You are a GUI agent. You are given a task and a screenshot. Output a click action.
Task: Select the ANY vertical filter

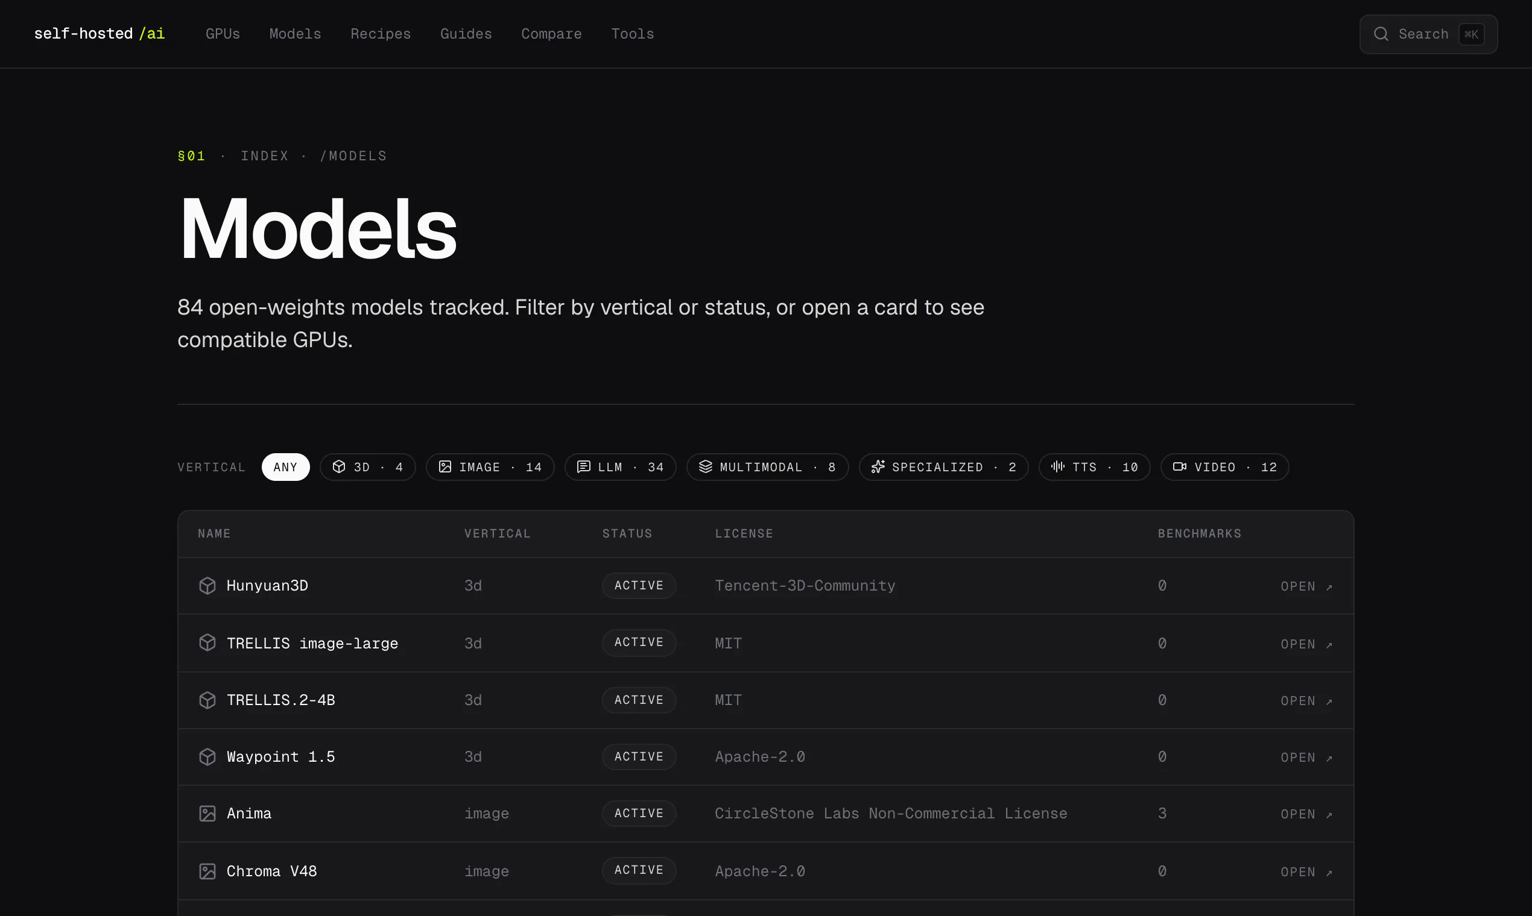click(x=285, y=467)
